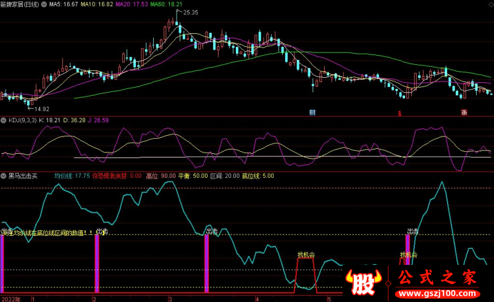The height and width of the screenshot is (302, 494).
Task: Click the 出击 signal near March magenta bar
Action: (211, 232)
